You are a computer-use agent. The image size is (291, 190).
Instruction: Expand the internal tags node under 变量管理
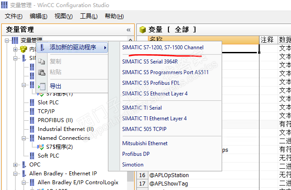point(15,49)
